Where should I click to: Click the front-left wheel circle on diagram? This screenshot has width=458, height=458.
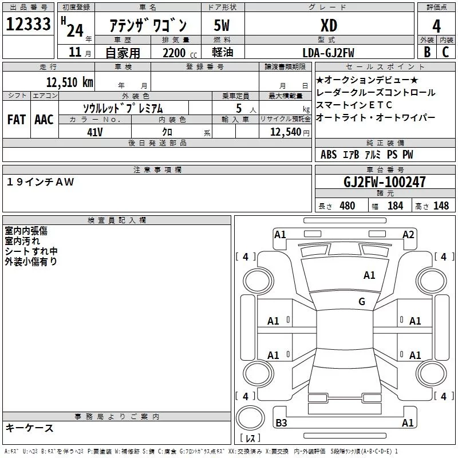click(x=258, y=281)
